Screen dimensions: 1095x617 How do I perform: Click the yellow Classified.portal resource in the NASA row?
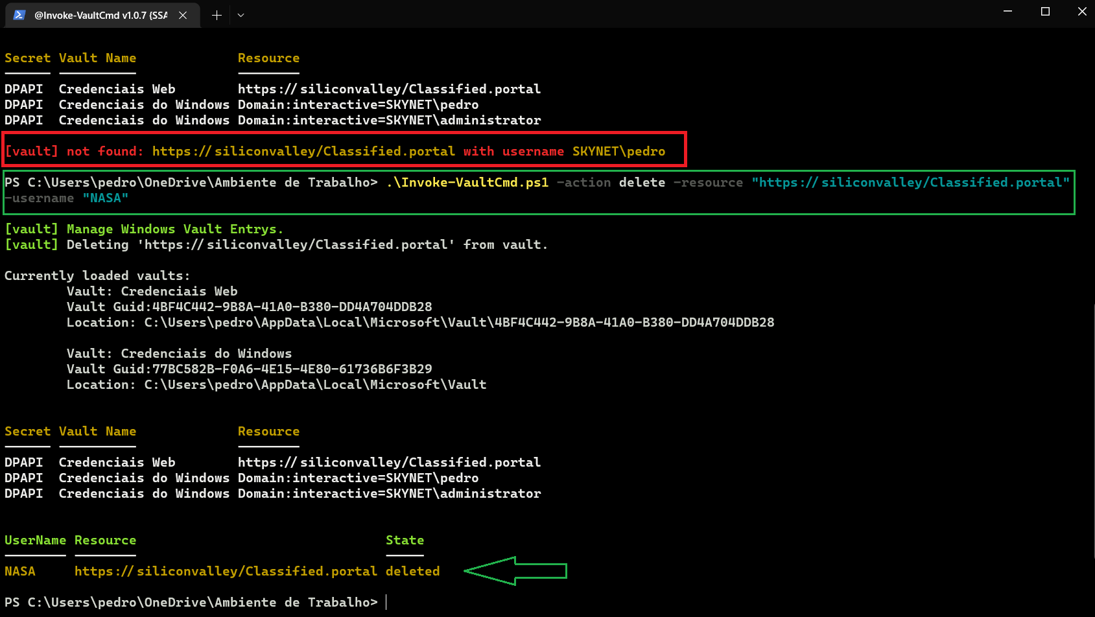tap(226, 571)
